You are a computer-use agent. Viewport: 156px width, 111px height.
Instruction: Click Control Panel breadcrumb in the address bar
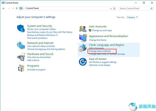tap(32, 8)
